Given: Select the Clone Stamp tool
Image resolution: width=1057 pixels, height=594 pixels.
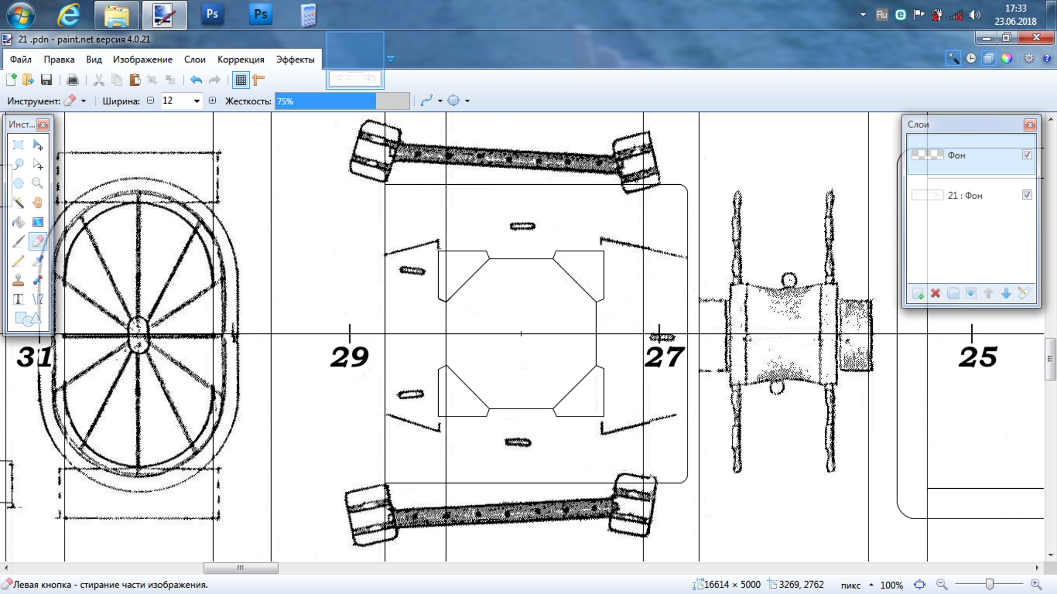Looking at the screenshot, I should coord(18,280).
